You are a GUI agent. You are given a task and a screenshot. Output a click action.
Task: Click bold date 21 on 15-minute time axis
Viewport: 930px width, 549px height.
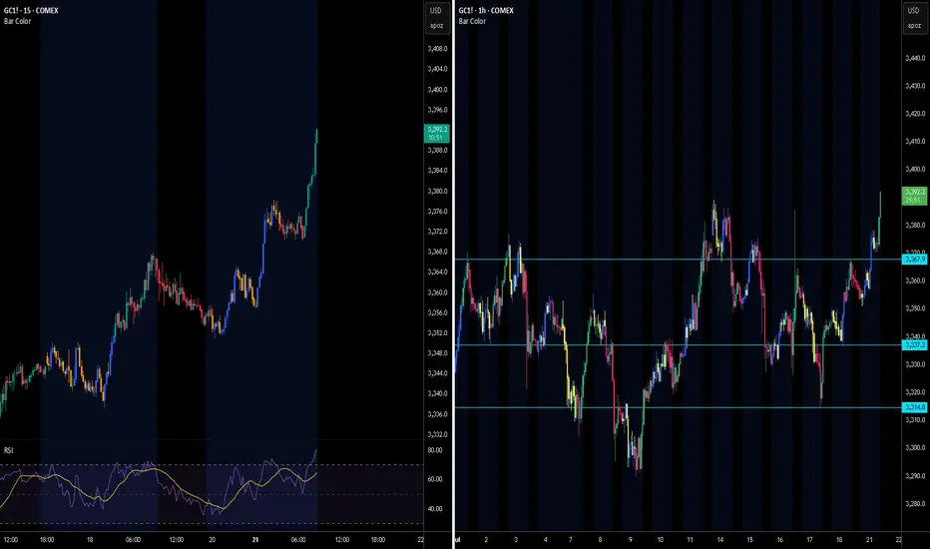(255, 539)
